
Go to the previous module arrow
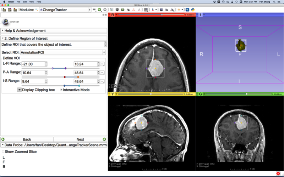99,10
